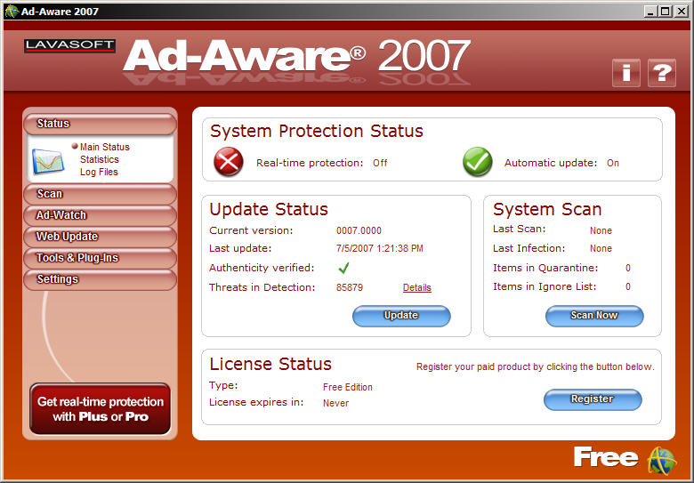Open the Status section
This screenshot has width=694, height=483.
point(100,124)
